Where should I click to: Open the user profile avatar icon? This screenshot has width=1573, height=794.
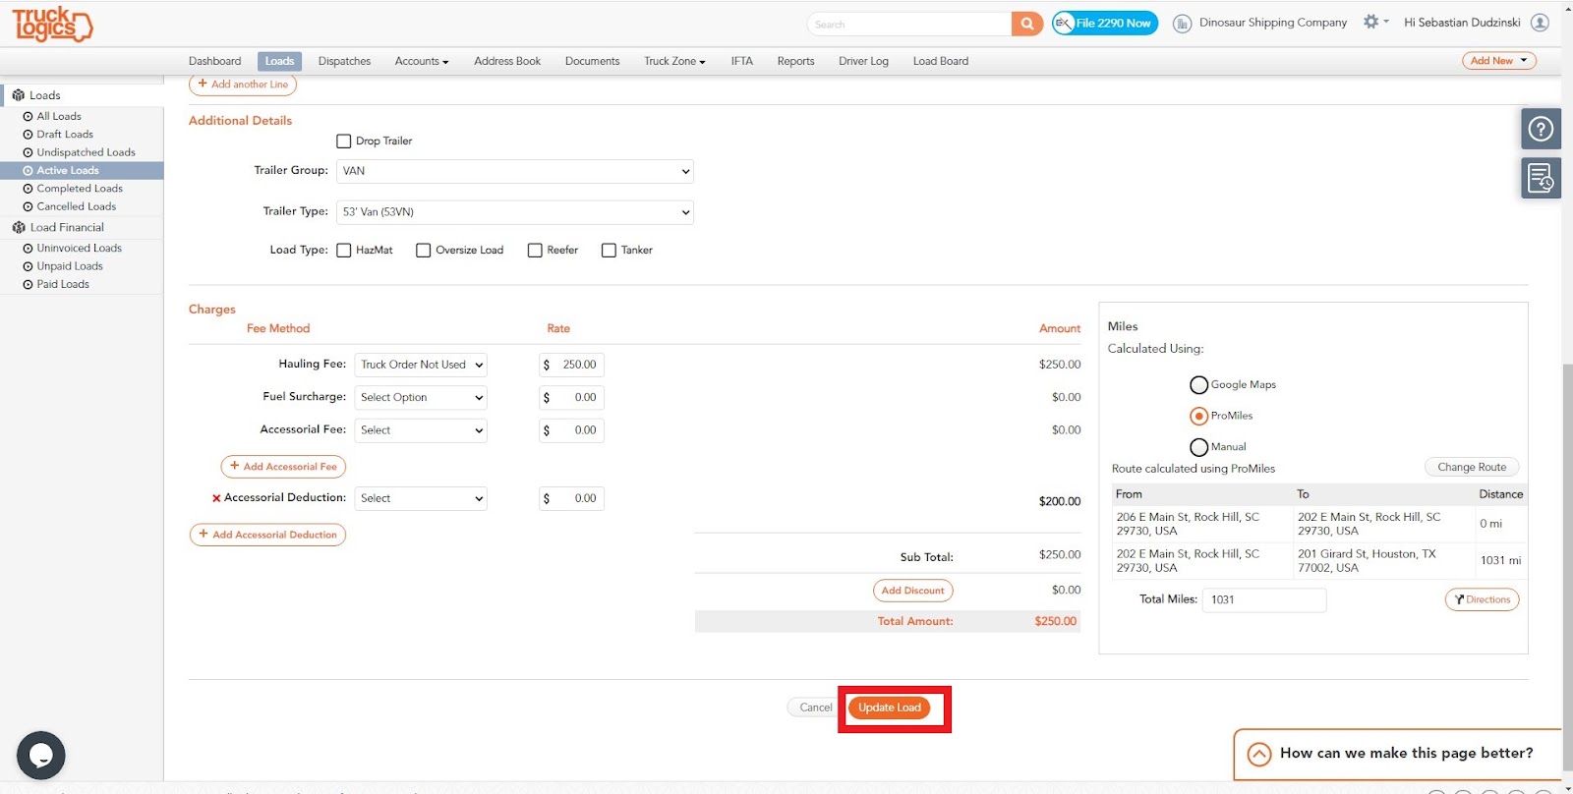coord(1541,23)
